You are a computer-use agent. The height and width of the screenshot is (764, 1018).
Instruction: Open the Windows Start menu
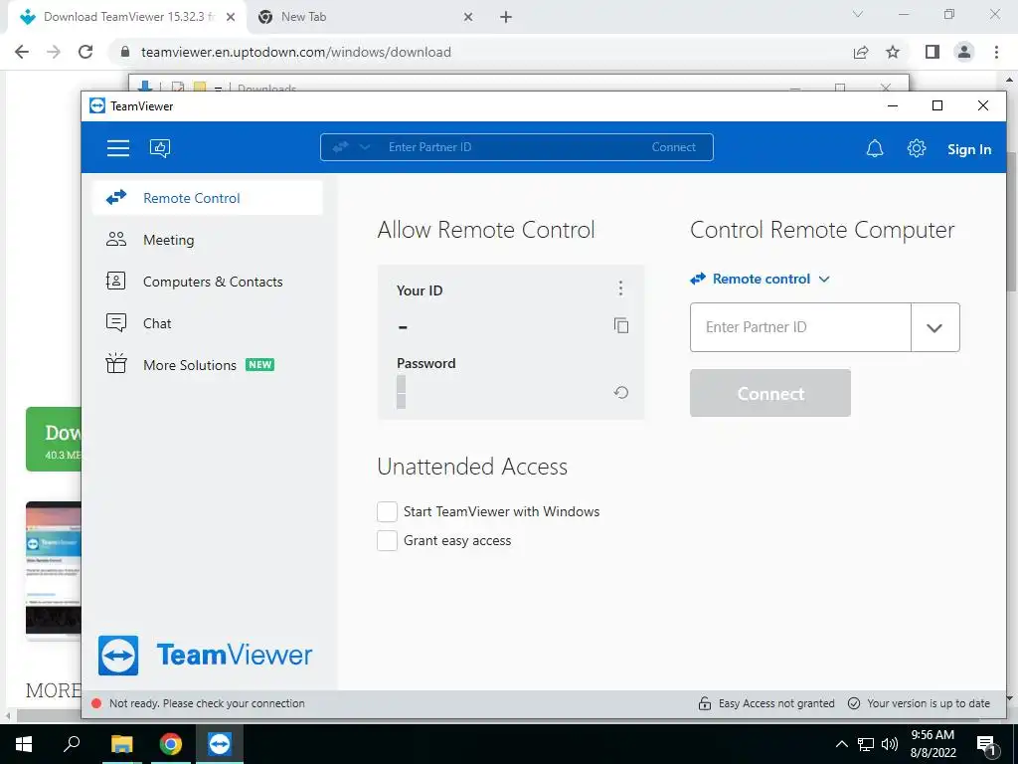click(x=24, y=744)
